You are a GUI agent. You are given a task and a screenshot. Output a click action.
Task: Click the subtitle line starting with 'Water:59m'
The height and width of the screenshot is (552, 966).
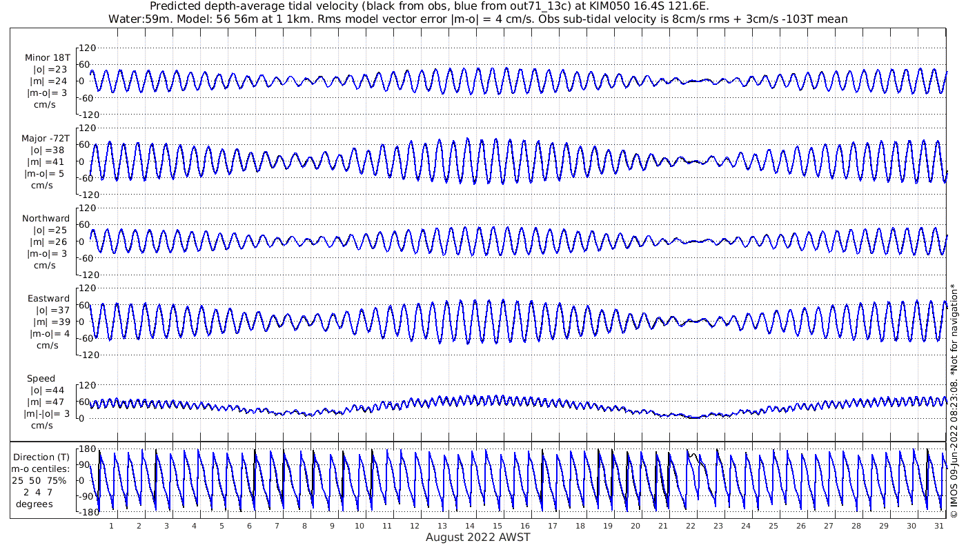[x=478, y=19]
